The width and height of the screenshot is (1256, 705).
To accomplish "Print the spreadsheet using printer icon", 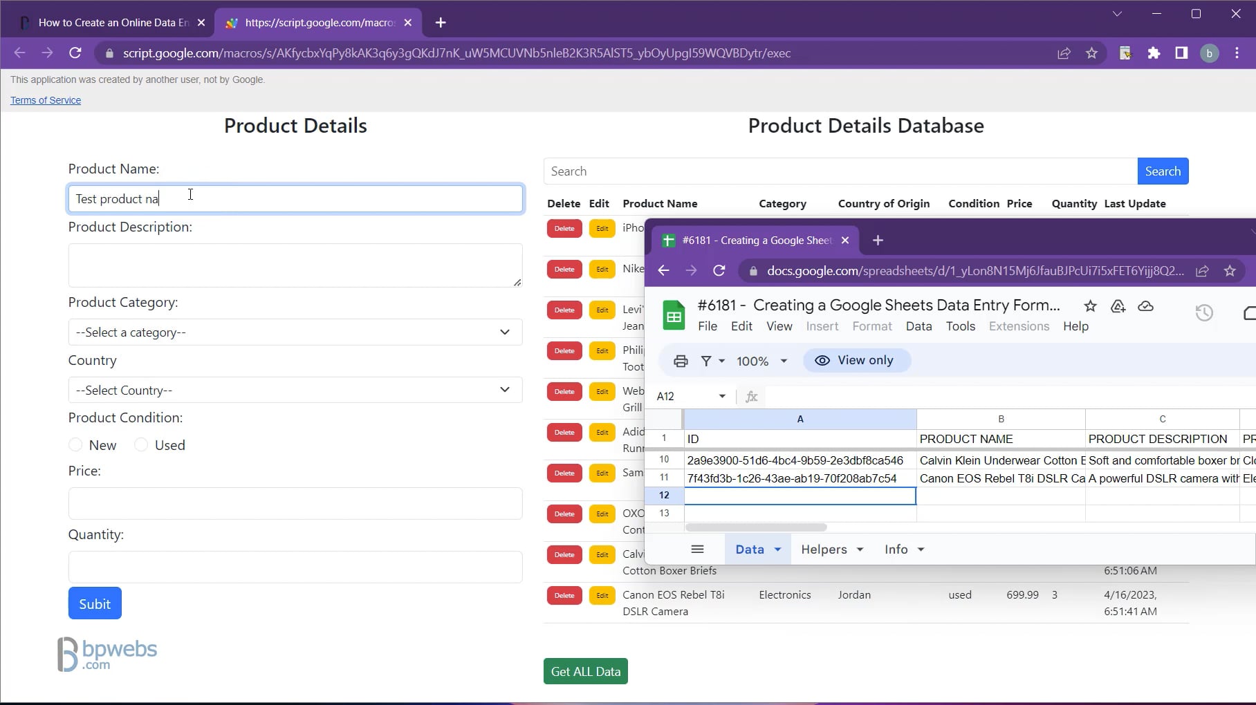I will 681,361.
